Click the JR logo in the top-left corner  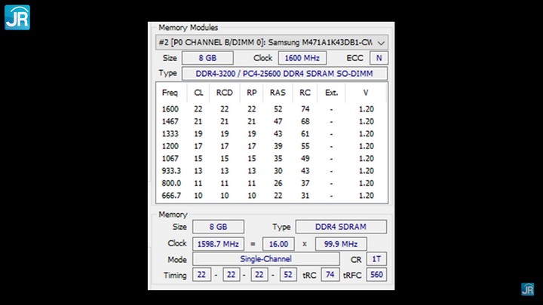17,17
